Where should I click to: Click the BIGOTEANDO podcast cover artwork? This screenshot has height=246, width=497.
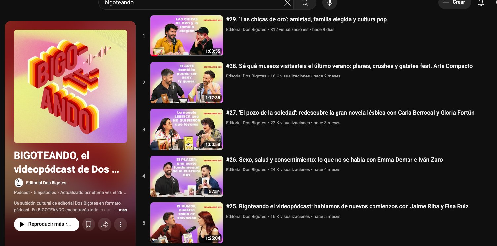[x=70, y=86]
